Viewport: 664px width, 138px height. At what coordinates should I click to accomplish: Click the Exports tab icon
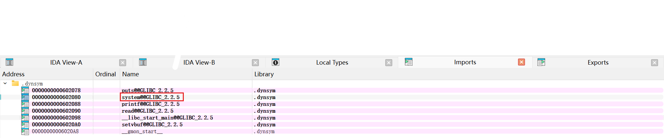541,62
